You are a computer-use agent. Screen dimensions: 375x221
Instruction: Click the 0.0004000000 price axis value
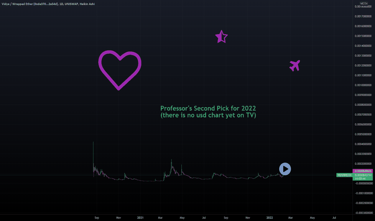pyautogui.click(x=363, y=144)
